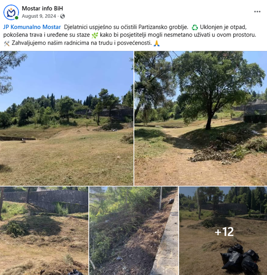This screenshot has width=267, height=275.
Task: Open the top-left photo of mowed field
Action: [x=67, y=118]
